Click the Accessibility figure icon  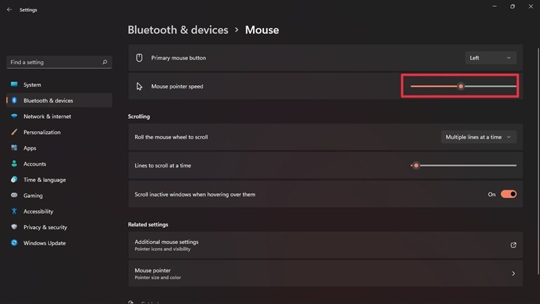(x=14, y=211)
